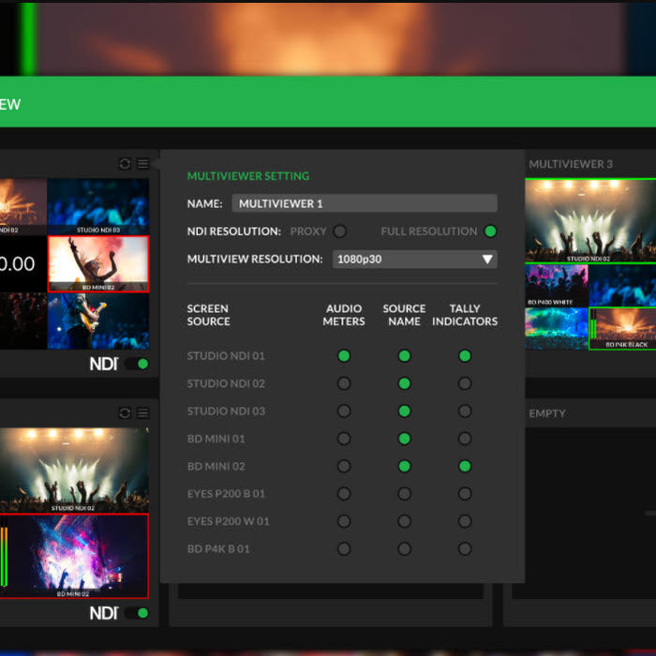
Task: Select the Full Resolution NDI option
Action: (x=490, y=231)
